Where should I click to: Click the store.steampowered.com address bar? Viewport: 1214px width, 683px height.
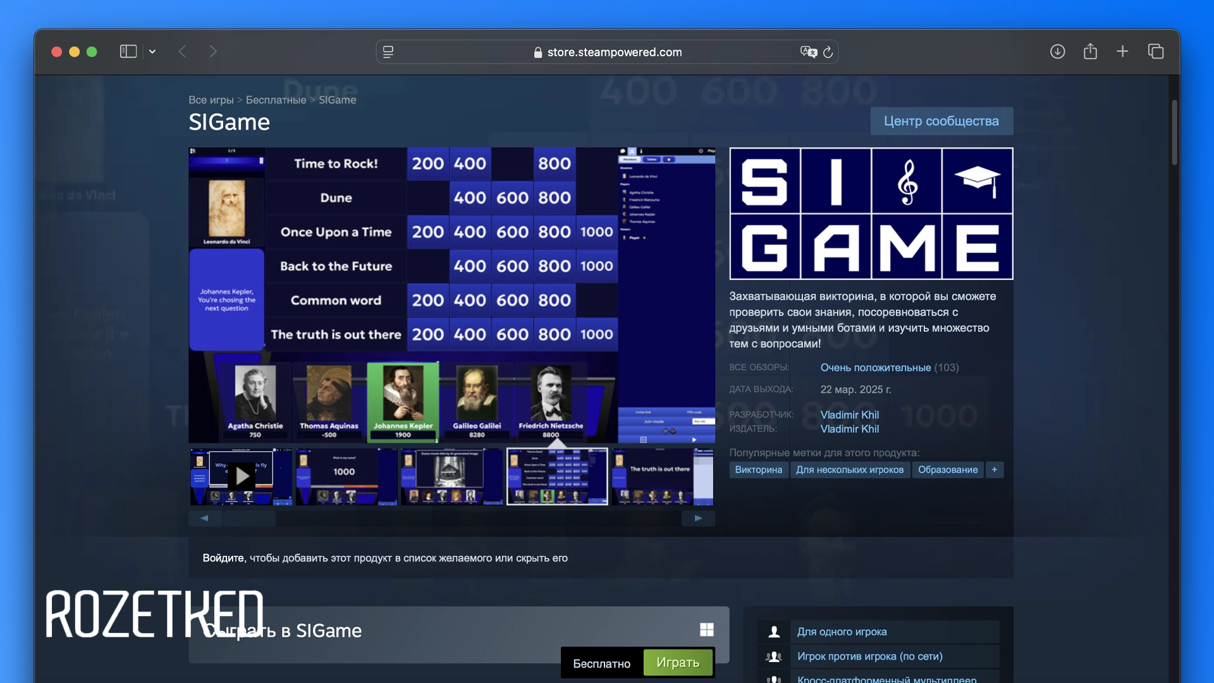[607, 52]
